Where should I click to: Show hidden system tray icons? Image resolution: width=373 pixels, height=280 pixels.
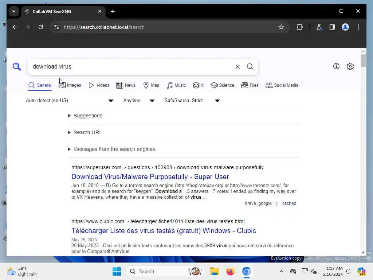282,271
